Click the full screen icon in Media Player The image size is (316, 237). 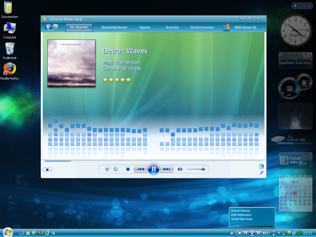(x=262, y=167)
